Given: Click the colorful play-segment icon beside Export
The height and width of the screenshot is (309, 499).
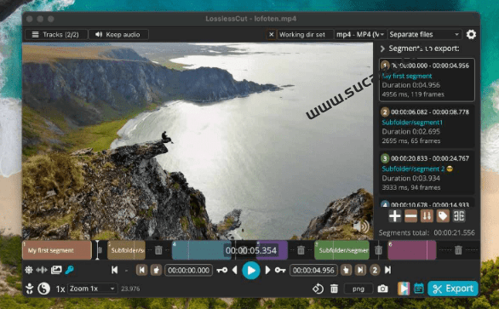Looking at the screenshot, I should pyautogui.click(x=404, y=289).
